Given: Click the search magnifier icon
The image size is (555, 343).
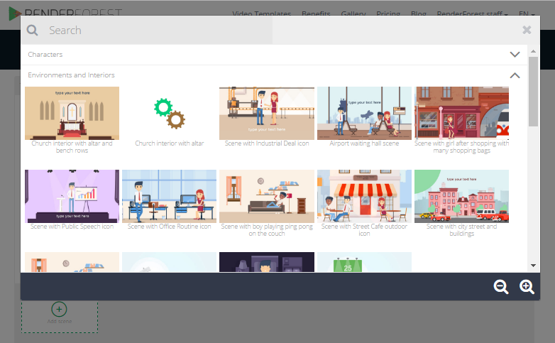Looking at the screenshot, I should click(33, 31).
